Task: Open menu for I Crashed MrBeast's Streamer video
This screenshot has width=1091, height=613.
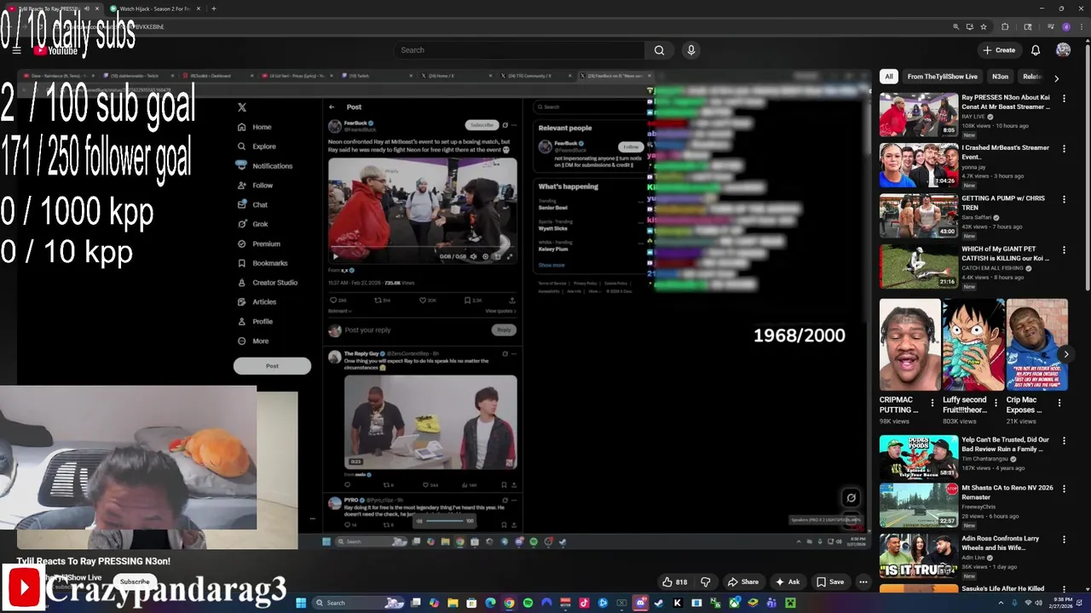Action: point(1064,148)
